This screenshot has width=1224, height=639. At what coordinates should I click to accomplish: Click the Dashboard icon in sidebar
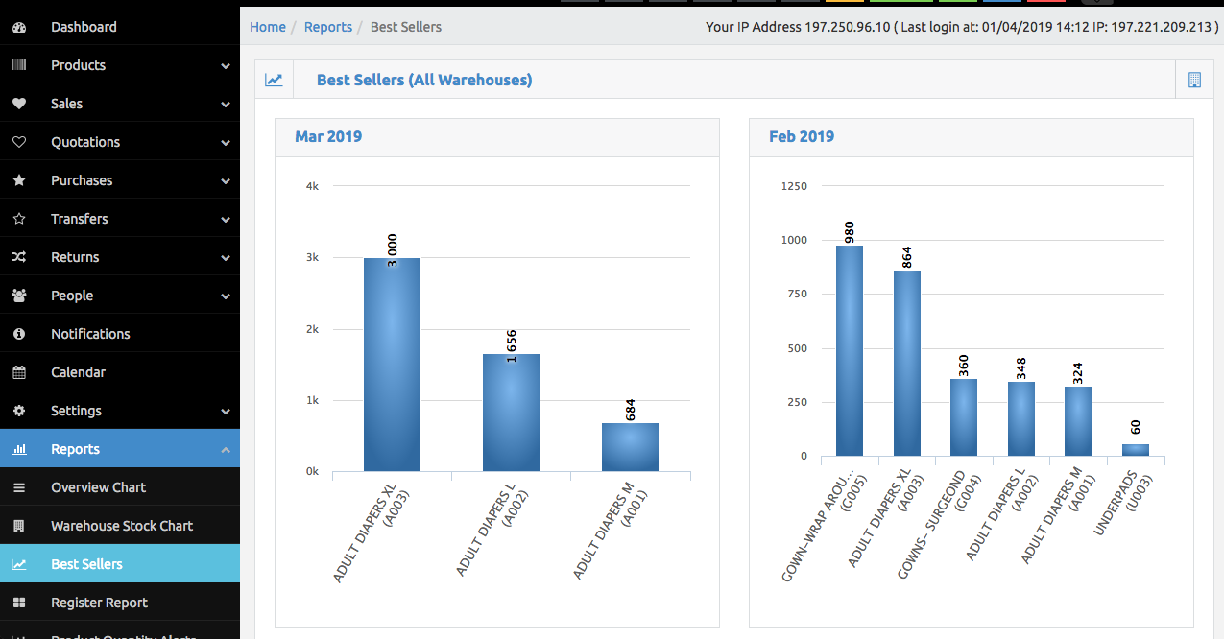19,27
